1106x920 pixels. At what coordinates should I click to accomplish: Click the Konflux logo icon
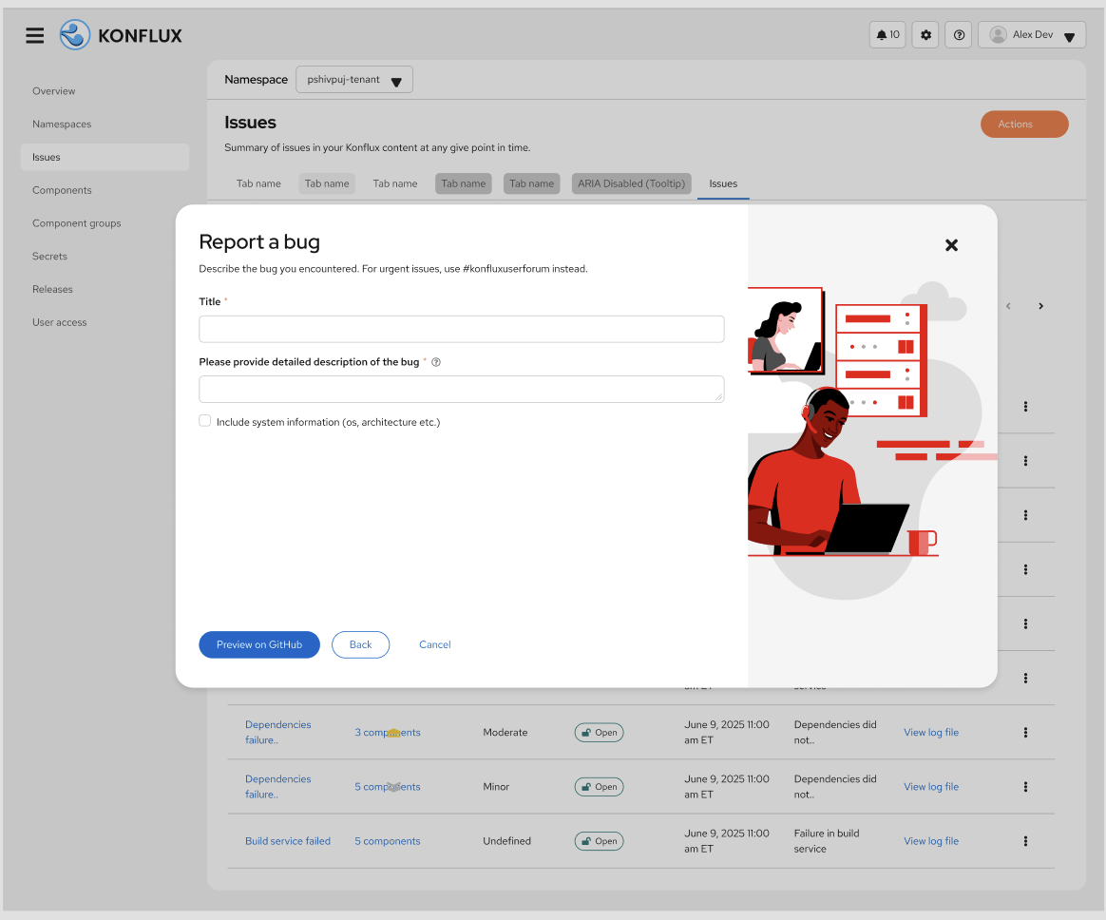point(75,34)
